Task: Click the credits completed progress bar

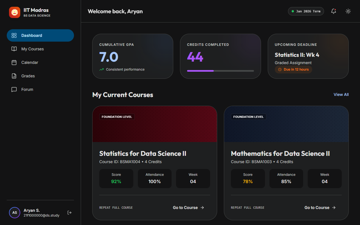Action: (220, 71)
